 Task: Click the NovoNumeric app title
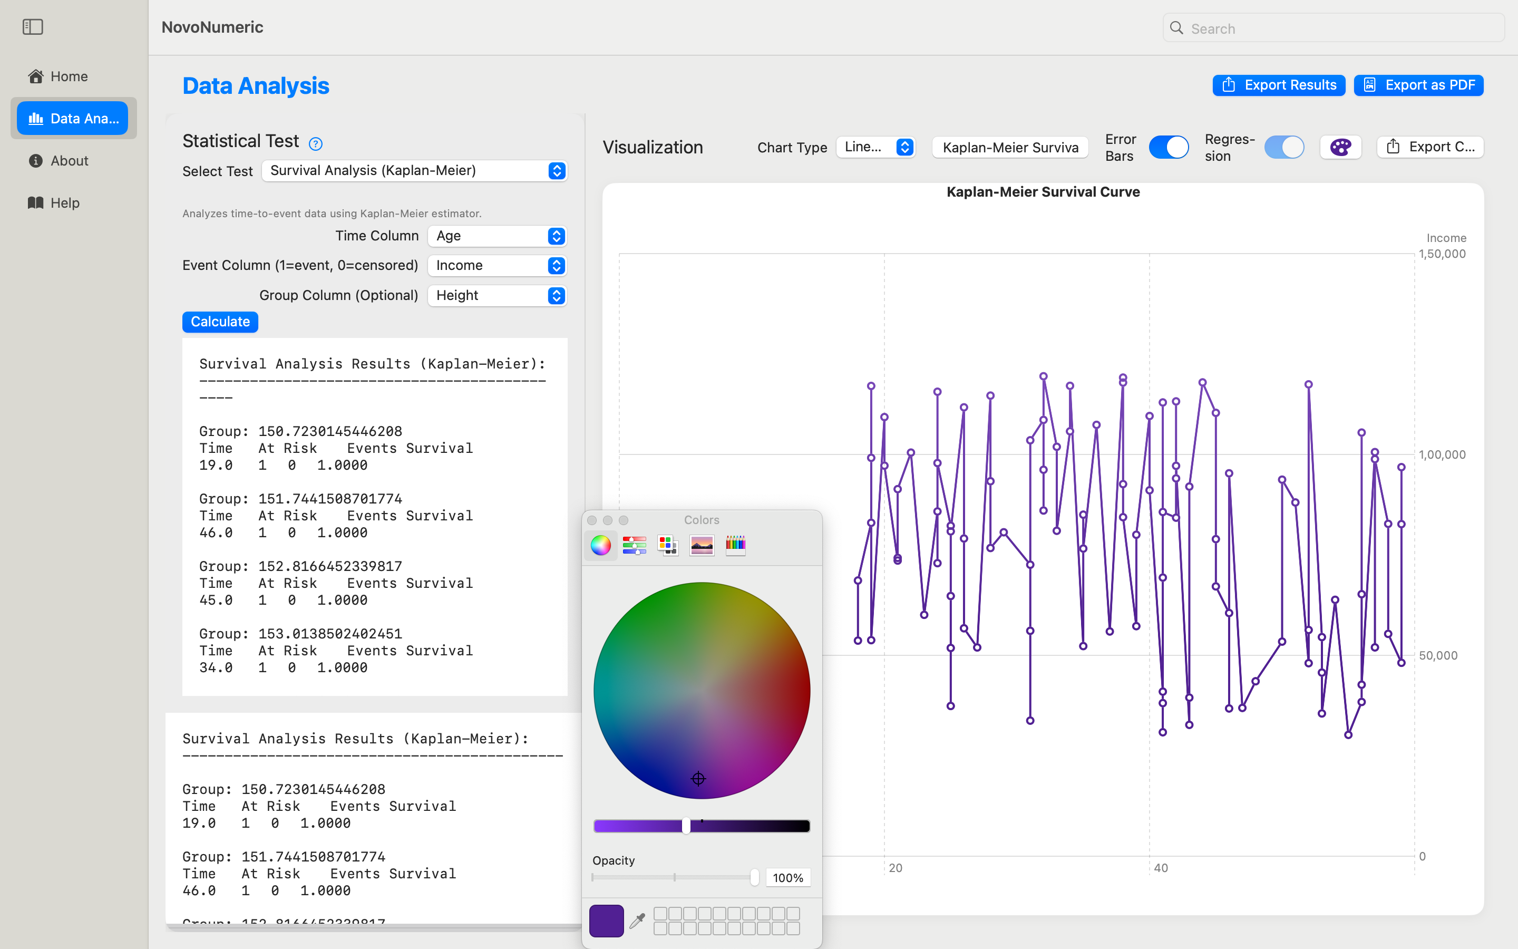tap(212, 27)
